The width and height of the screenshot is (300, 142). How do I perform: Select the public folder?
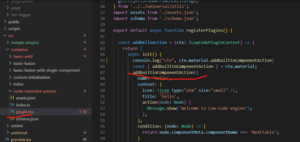coord(14,22)
